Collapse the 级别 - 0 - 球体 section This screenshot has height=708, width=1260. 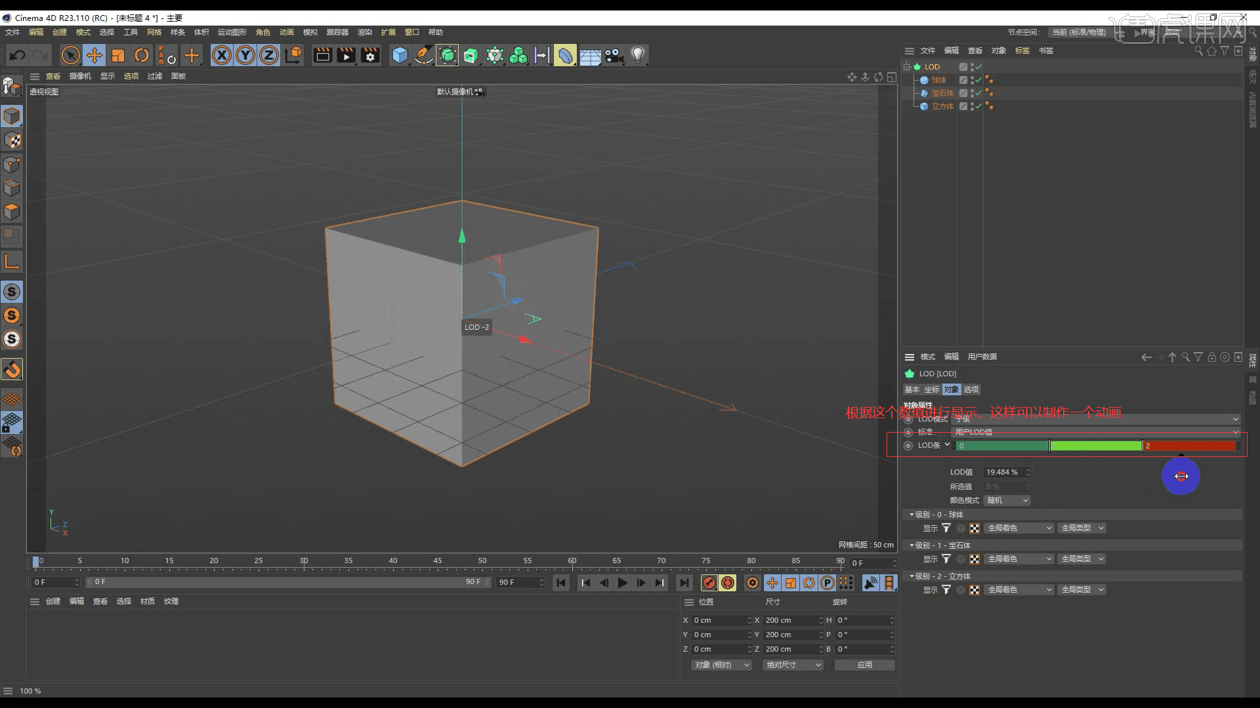(x=911, y=514)
